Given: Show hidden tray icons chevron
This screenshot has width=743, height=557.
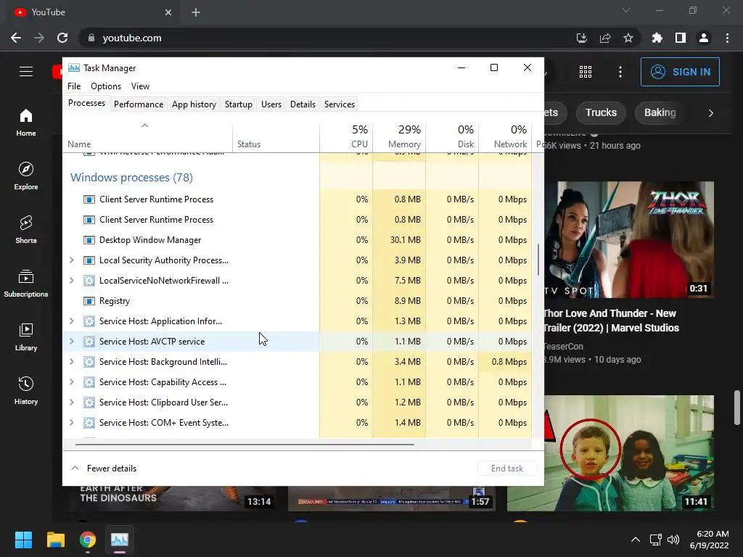Looking at the screenshot, I should (636, 540).
